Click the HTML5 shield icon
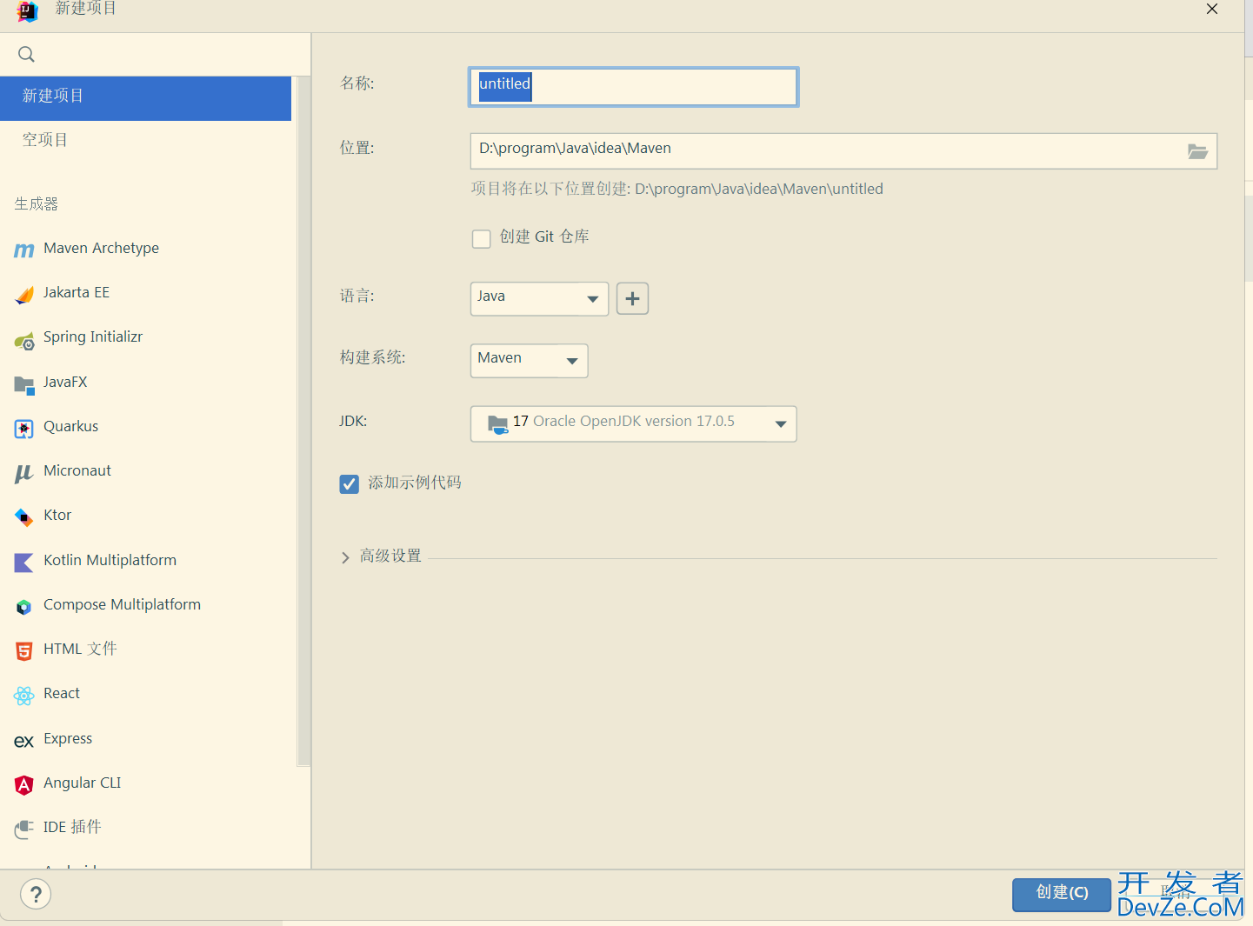1253x926 pixels. (24, 651)
